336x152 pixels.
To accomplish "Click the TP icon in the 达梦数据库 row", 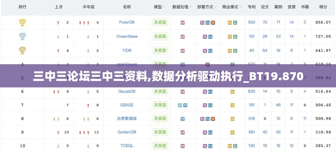I will coord(183,119).
